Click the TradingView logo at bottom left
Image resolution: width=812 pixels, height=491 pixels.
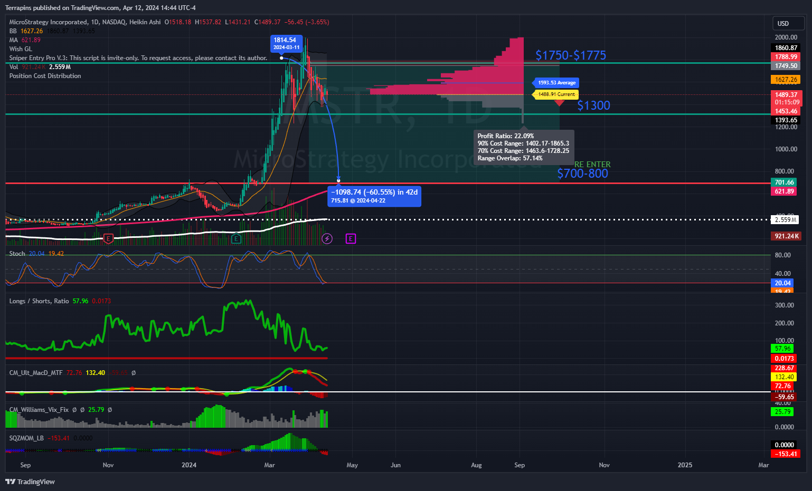point(30,482)
